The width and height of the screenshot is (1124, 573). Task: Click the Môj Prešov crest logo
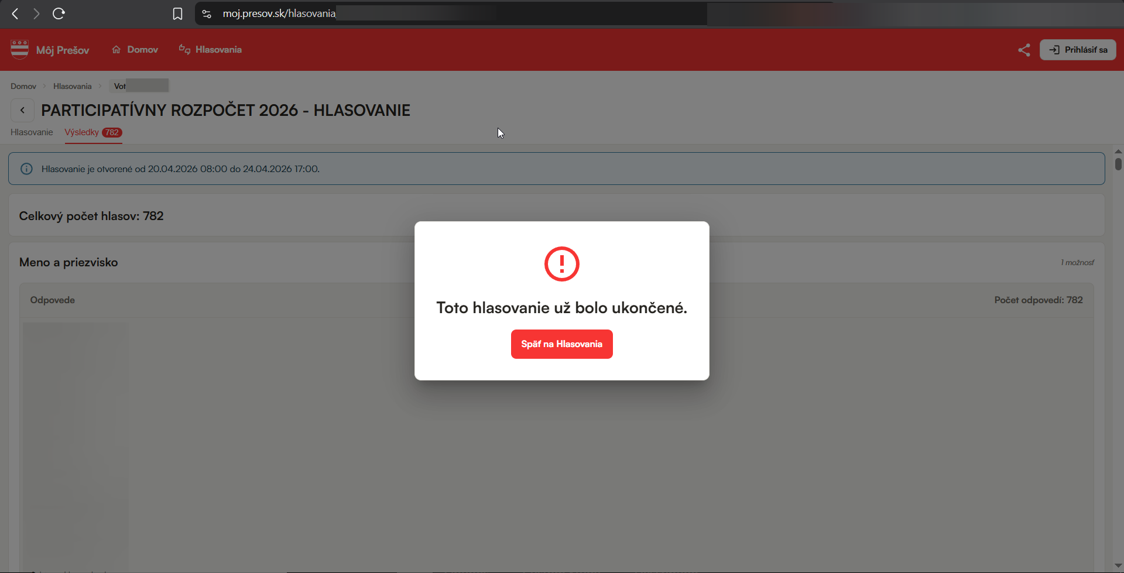(x=19, y=50)
